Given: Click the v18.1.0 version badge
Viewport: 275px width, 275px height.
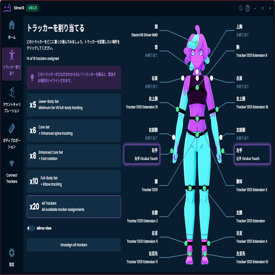Looking at the screenshot, I should tap(33, 8).
